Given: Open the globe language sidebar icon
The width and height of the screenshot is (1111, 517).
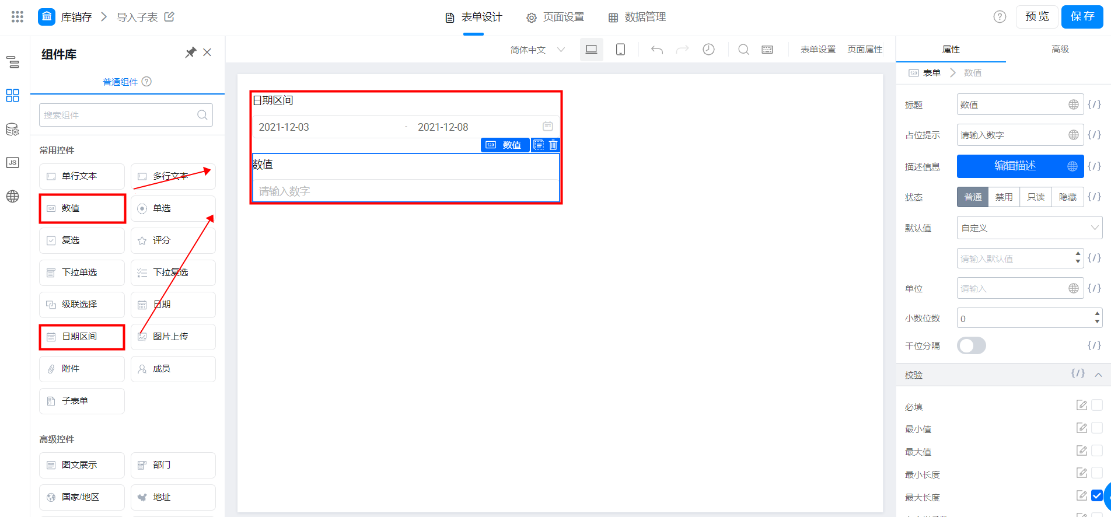Looking at the screenshot, I should (x=13, y=196).
